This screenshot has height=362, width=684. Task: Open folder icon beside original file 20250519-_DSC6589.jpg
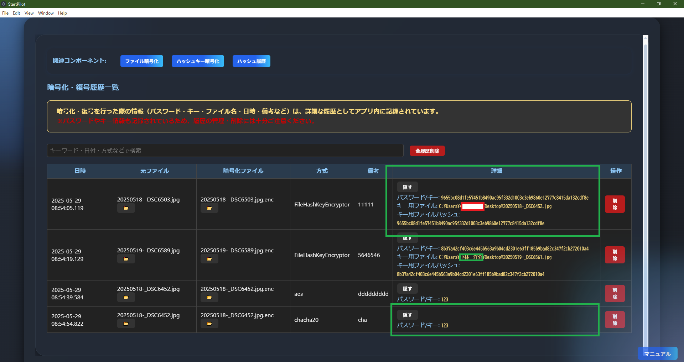126,259
